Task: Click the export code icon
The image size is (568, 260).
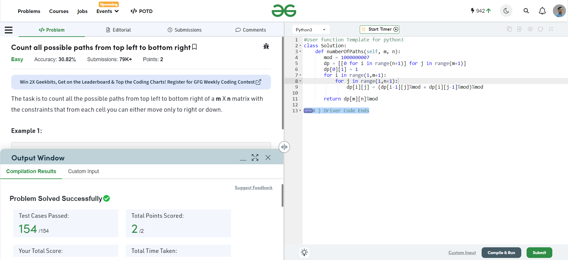Action: (x=520, y=29)
